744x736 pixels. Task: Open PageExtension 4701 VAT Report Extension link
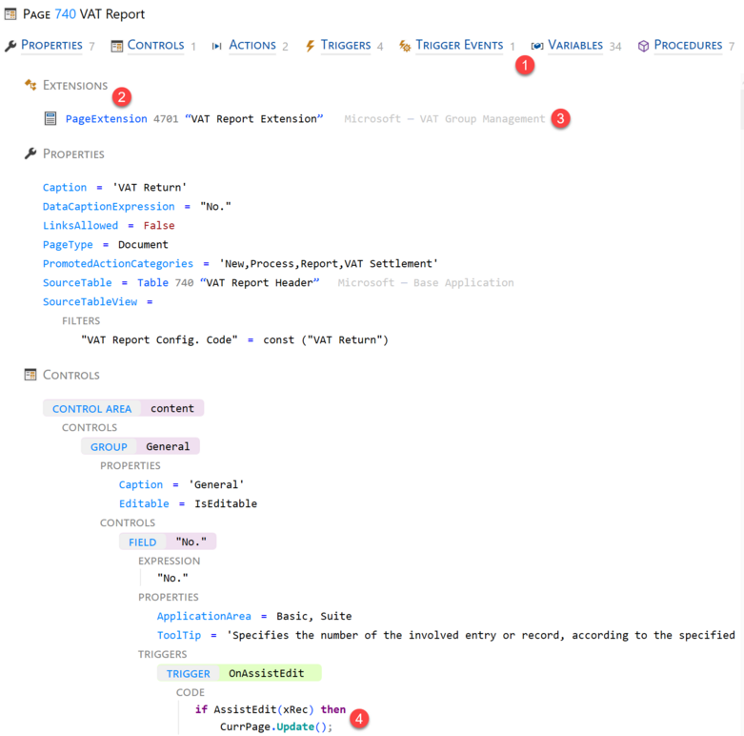(194, 119)
